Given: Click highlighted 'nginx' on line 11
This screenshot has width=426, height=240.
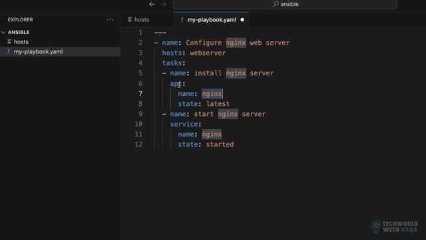Looking at the screenshot, I should click(x=212, y=134).
